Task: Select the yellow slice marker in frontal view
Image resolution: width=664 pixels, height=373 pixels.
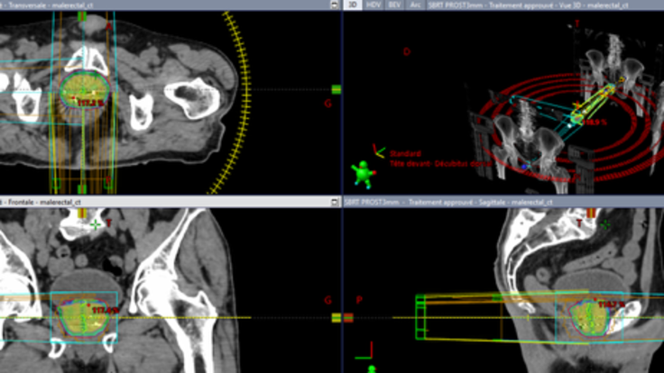Action: coord(337,318)
